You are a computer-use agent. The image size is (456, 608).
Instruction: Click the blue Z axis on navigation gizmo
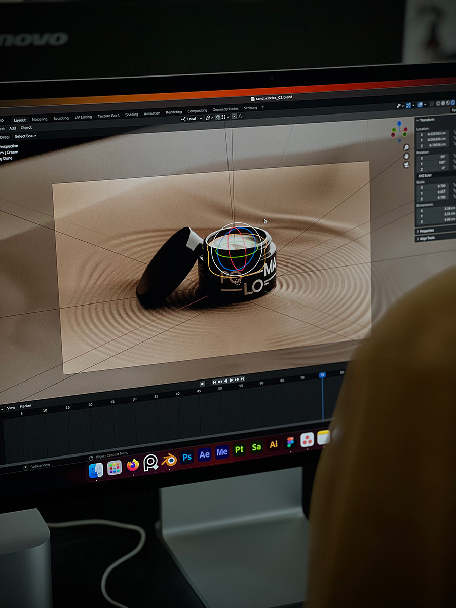tap(399, 124)
